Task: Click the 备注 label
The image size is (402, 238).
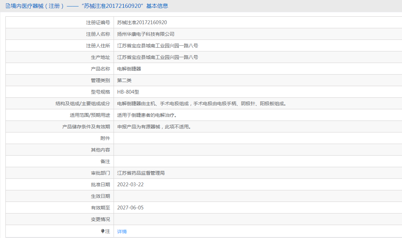Action: [105, 161]
